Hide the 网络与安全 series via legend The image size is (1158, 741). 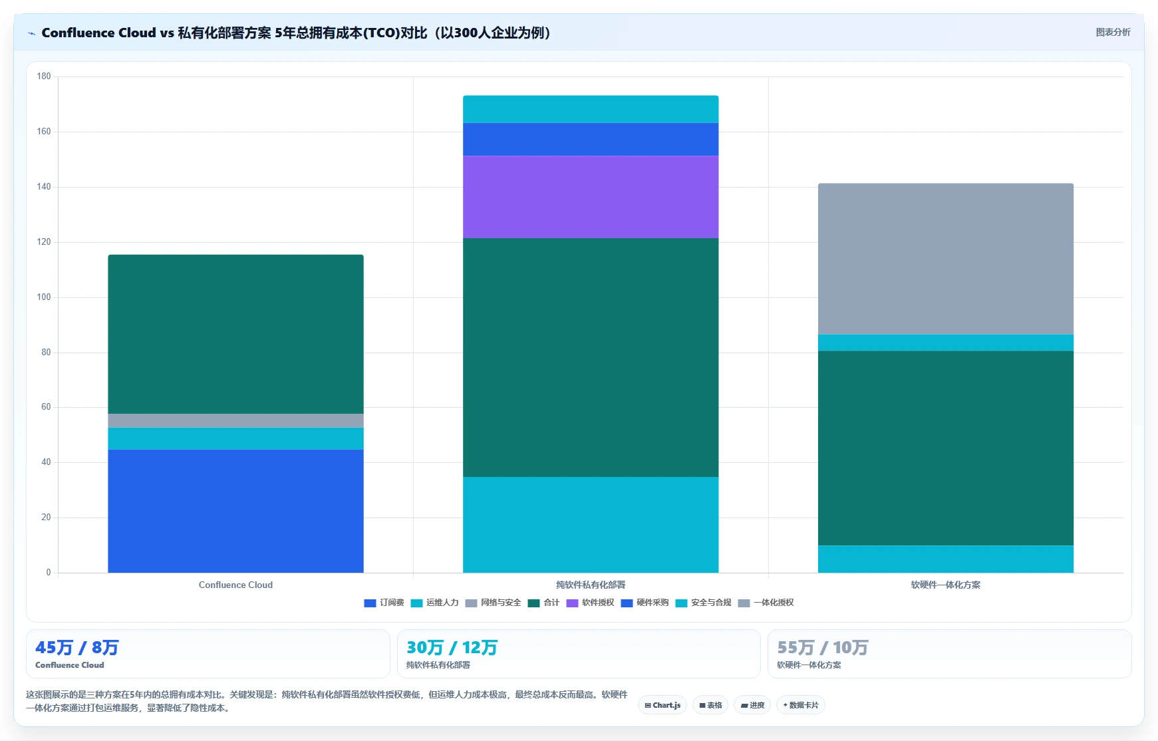(493, 603)
